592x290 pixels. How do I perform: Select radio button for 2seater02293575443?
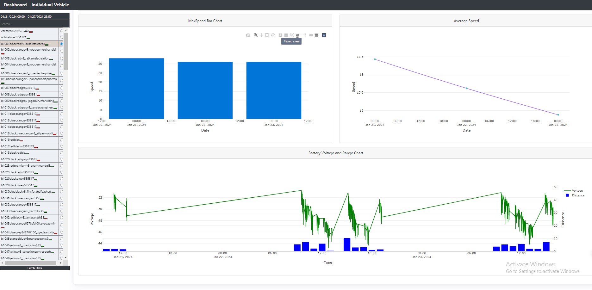coord(61,31)
